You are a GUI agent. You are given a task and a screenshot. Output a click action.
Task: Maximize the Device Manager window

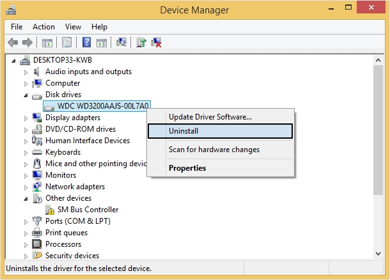[348, 8]
